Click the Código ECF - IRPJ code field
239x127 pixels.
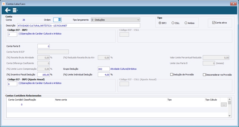(13, 35)
